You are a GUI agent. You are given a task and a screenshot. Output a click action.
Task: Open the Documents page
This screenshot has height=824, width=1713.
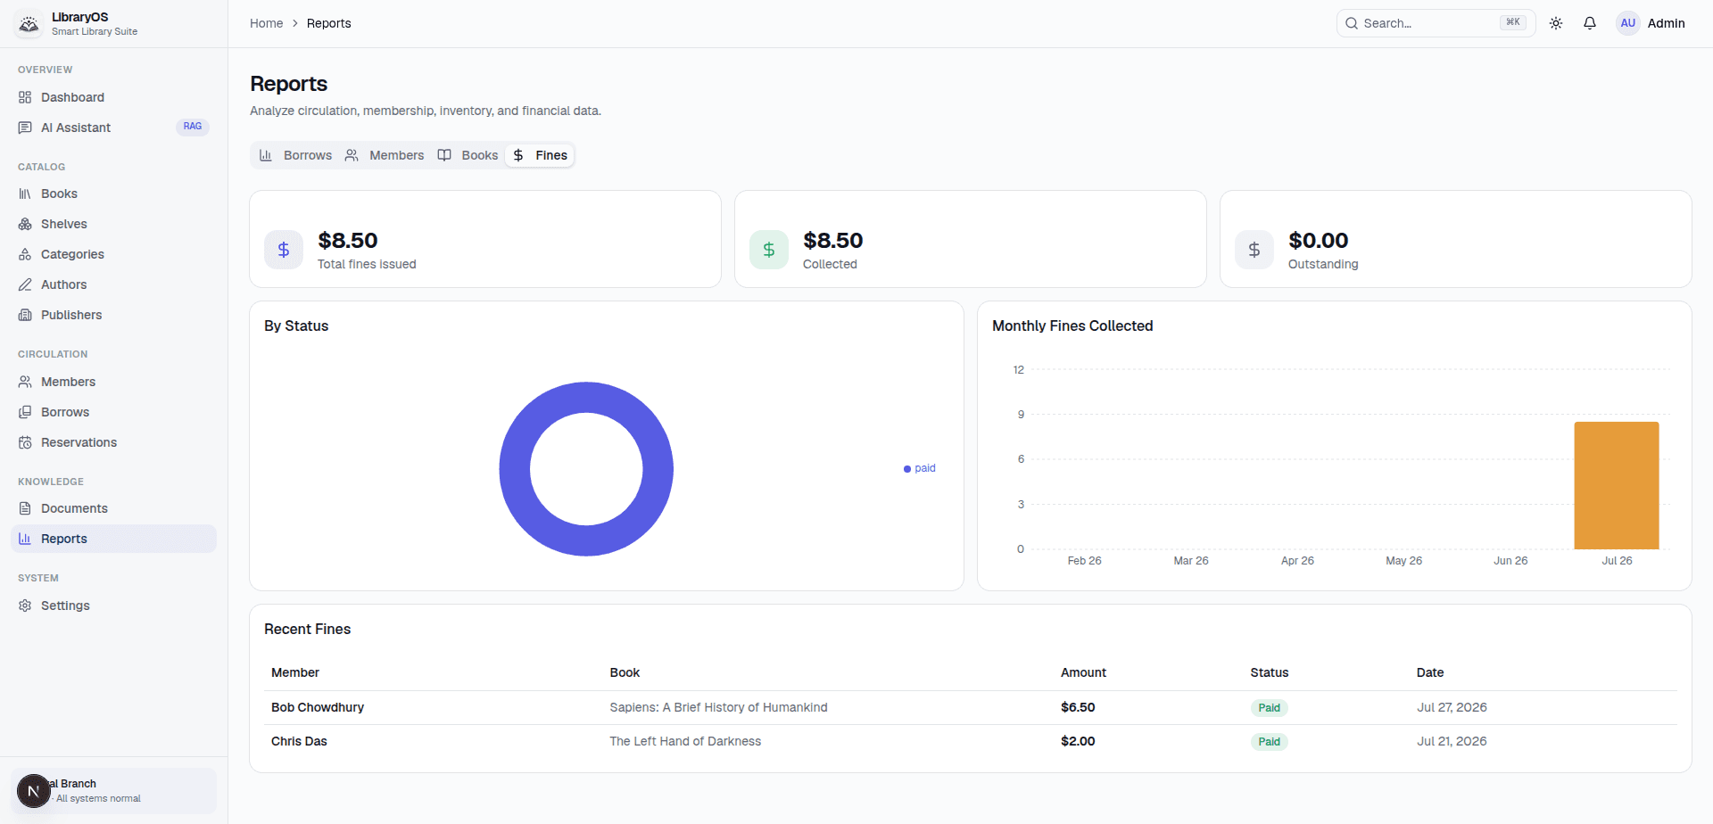[x=113, y=508]
